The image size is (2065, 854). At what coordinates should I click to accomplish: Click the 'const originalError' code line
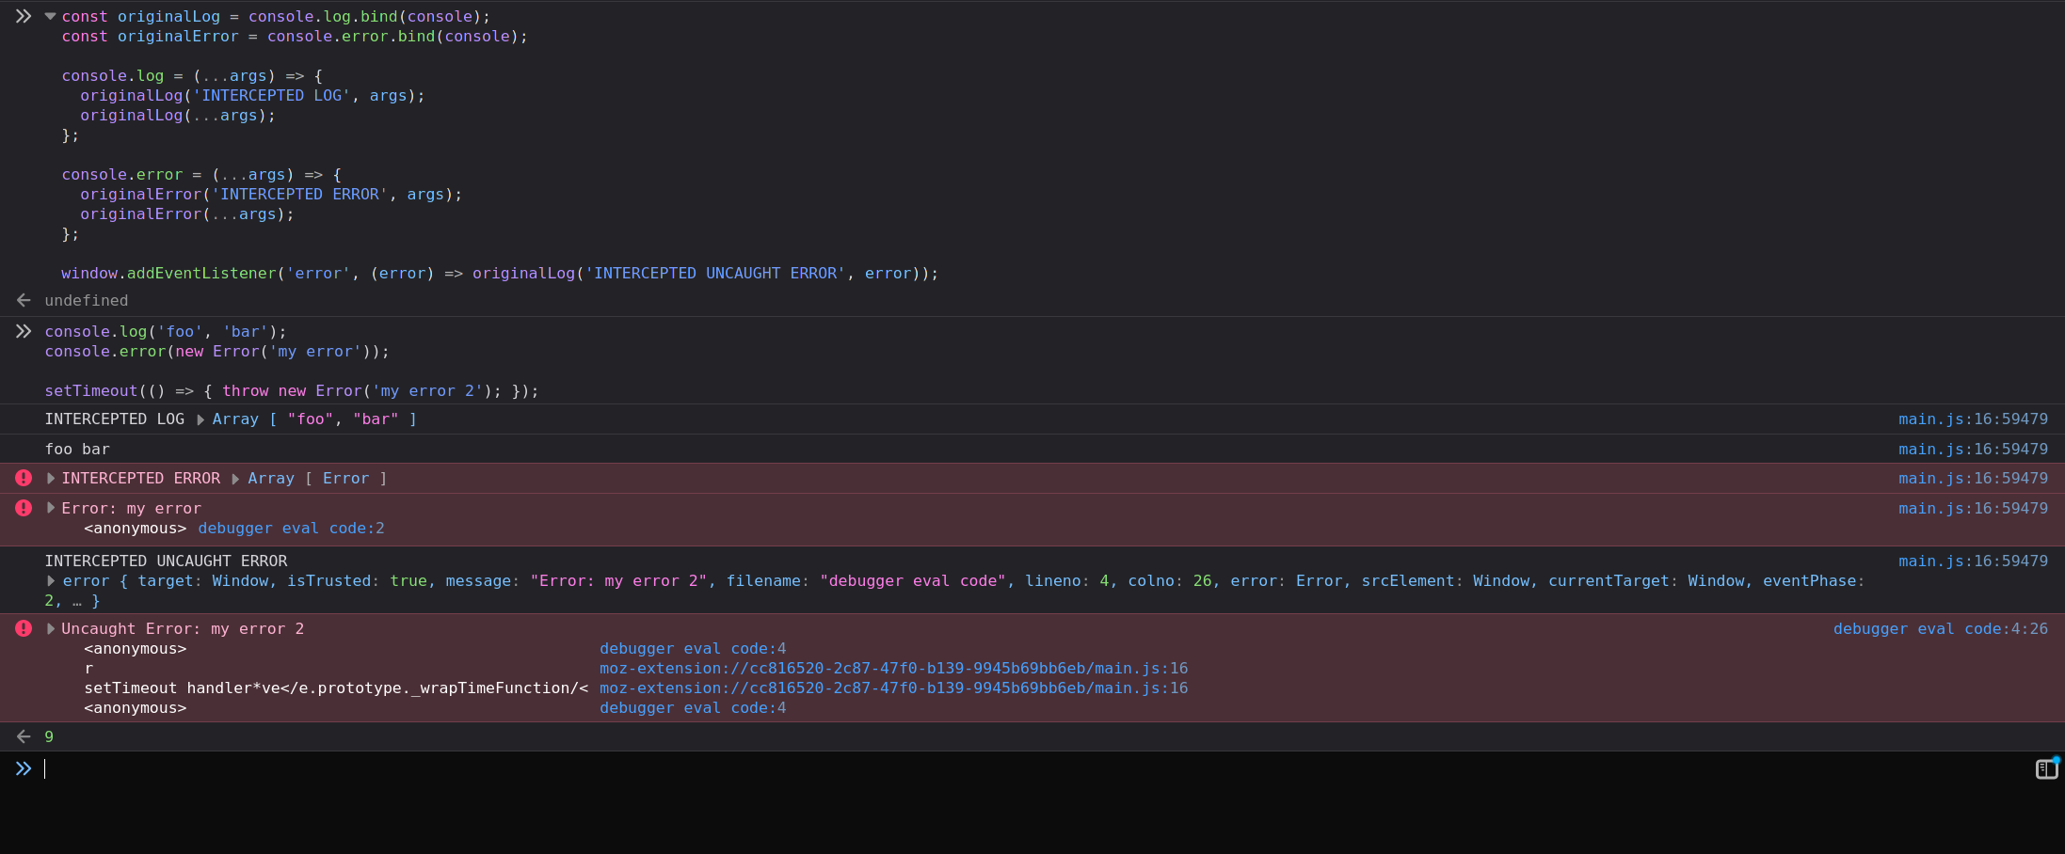click(295, 37)
